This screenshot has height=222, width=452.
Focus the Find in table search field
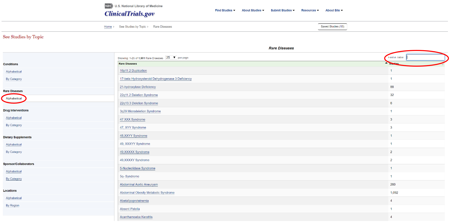425,57
